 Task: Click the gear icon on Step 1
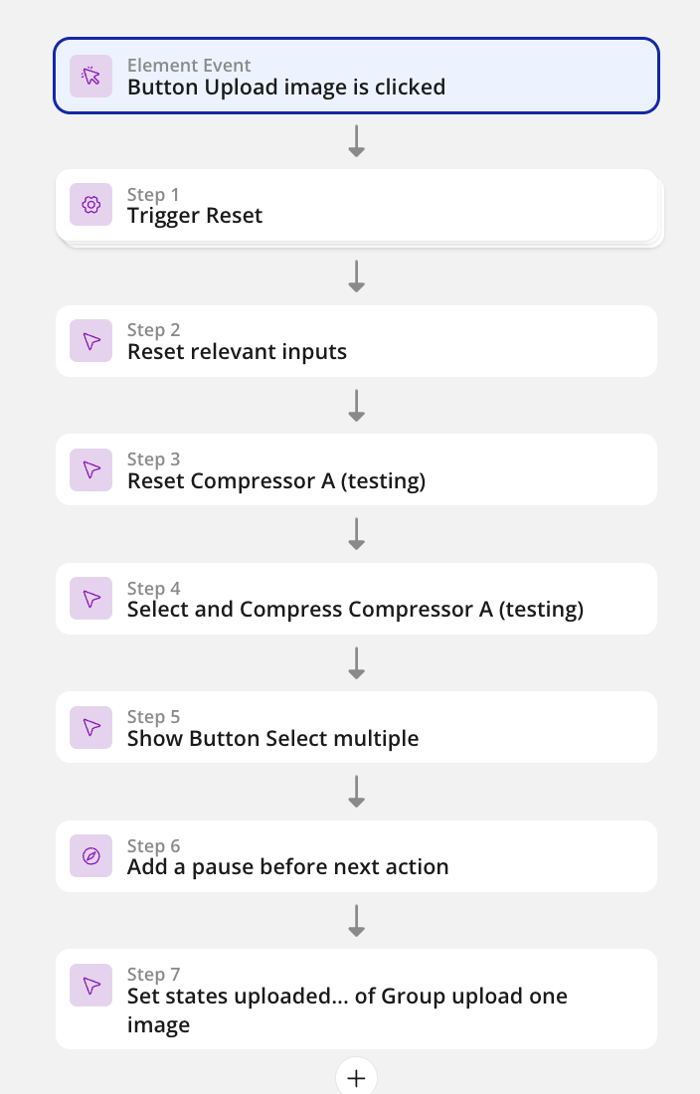point(91,205)
